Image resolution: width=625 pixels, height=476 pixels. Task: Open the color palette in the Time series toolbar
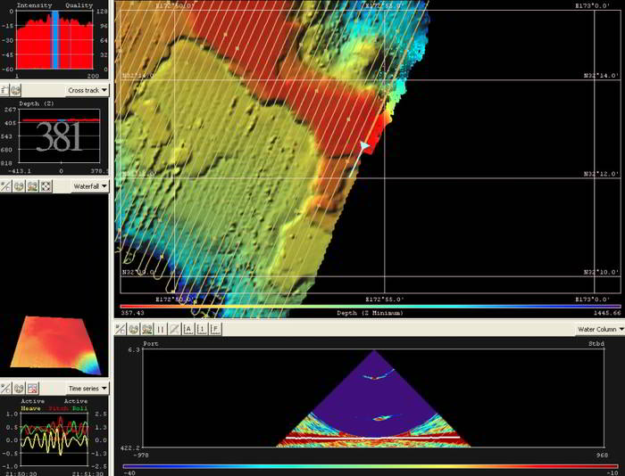(18, 389)
